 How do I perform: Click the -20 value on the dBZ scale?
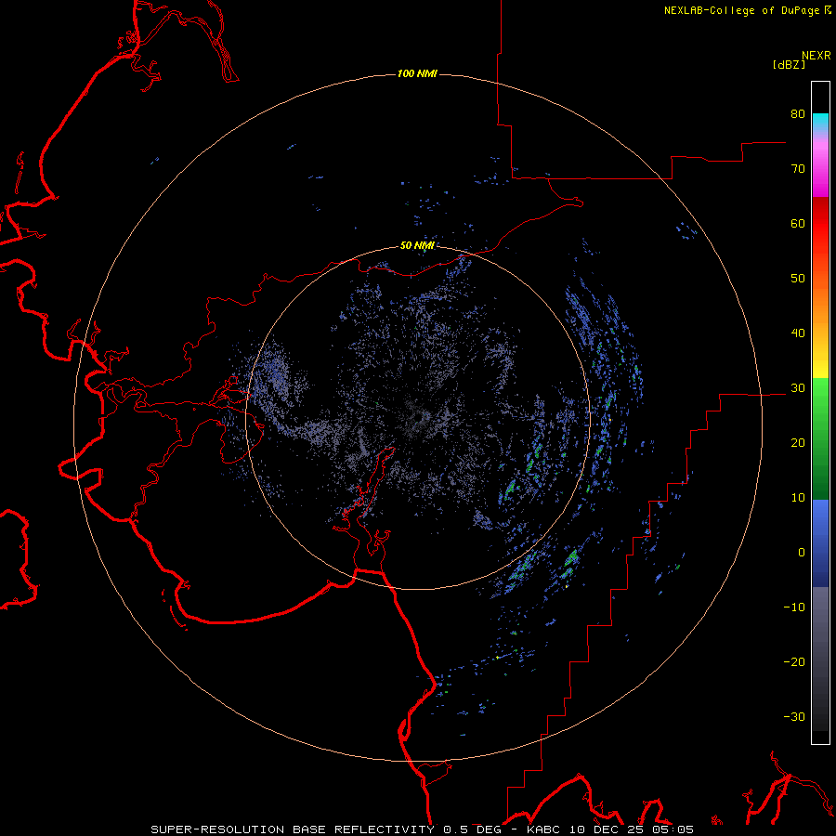[794, 662]
